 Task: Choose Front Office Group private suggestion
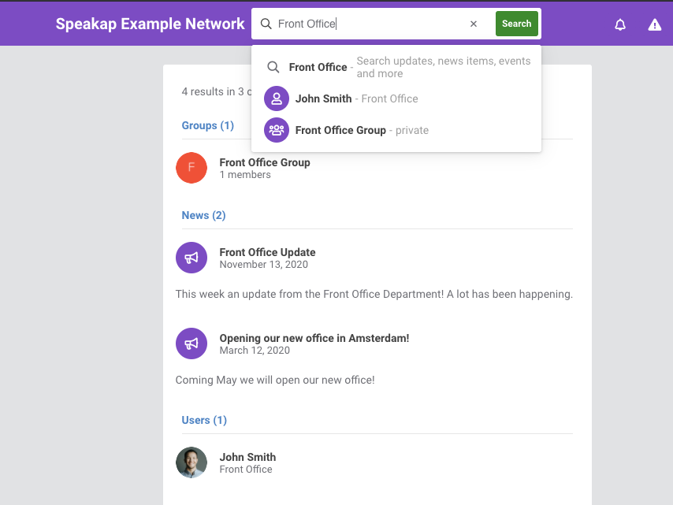point(396,130)
